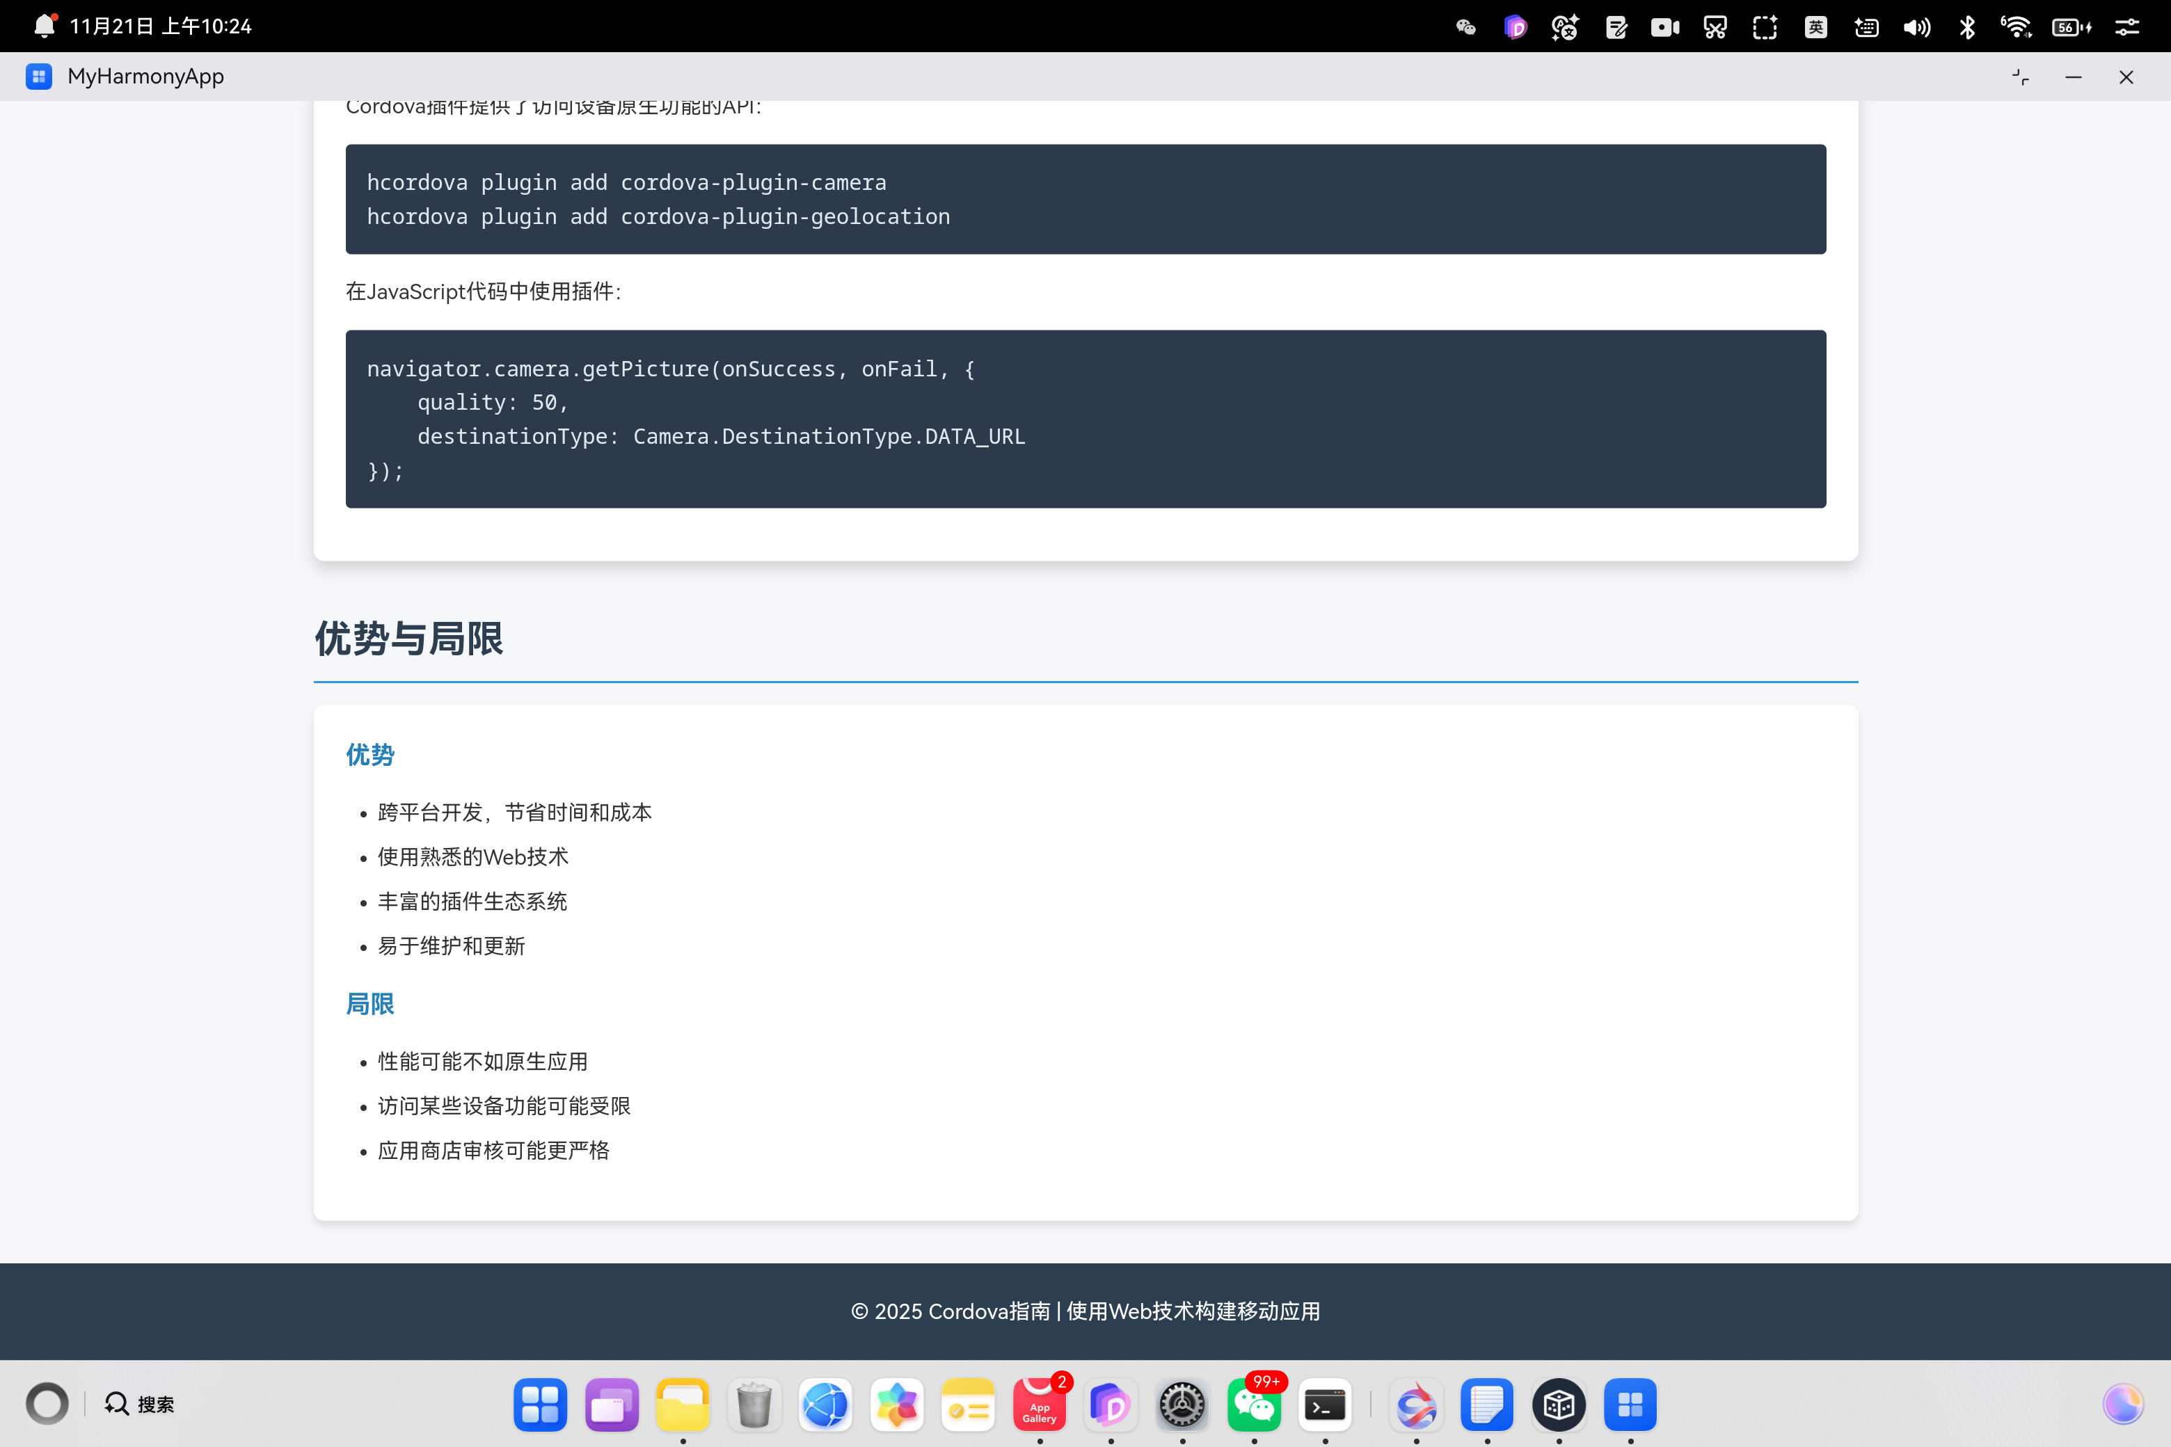Open the AI assistant in the bottom-right corner
The width and height of the screenshot is (2171, 1447).
tap(2122, 1404)
